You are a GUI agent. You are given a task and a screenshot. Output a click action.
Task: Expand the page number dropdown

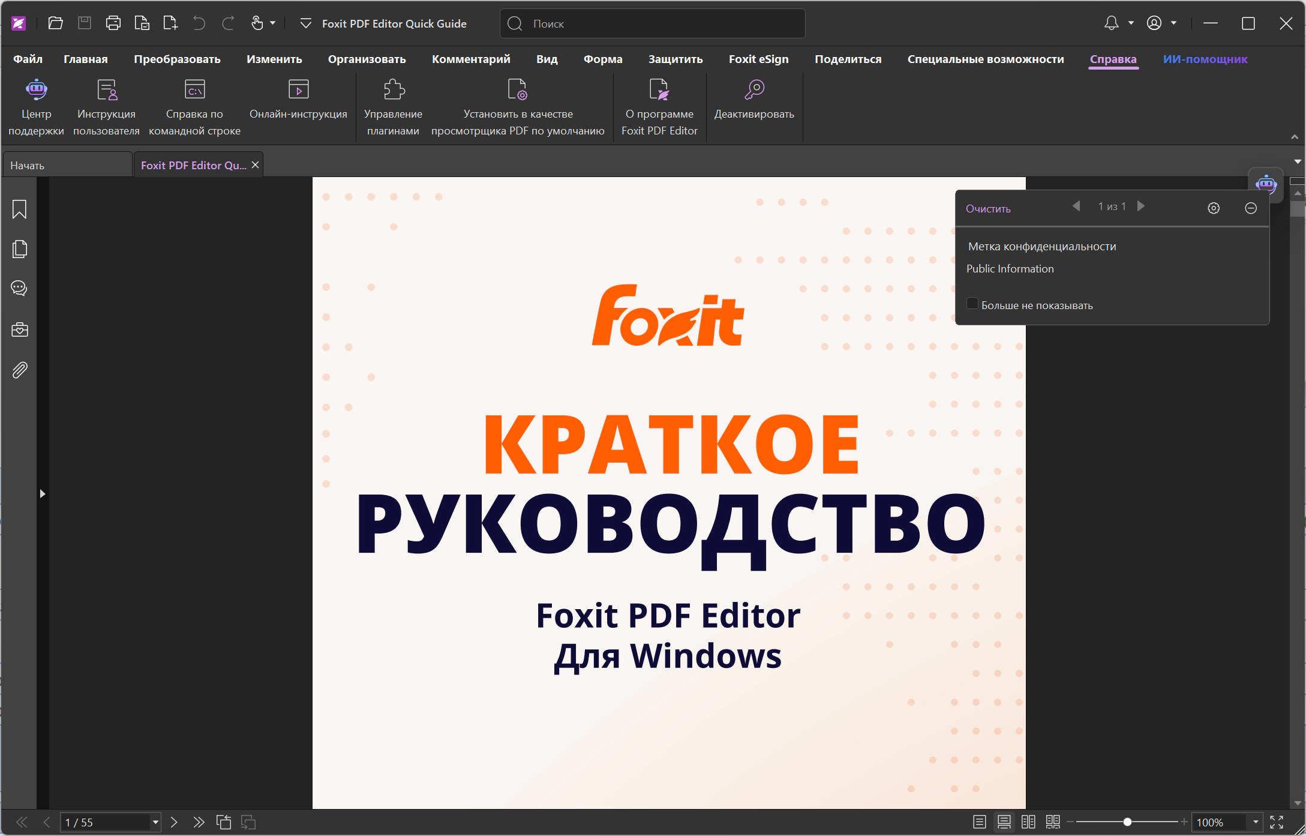point(155,822)
